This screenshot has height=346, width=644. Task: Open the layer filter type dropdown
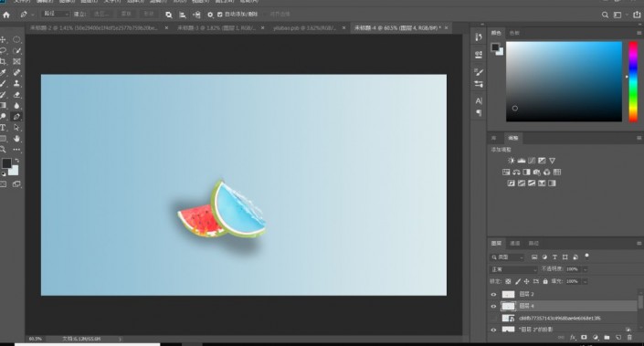507,257
